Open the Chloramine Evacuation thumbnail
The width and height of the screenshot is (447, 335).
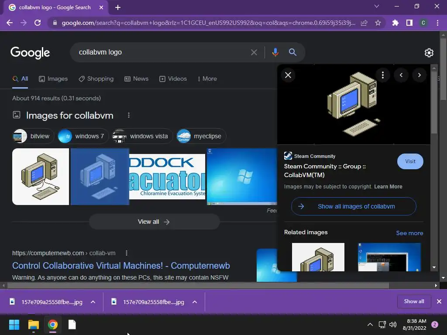167,177
